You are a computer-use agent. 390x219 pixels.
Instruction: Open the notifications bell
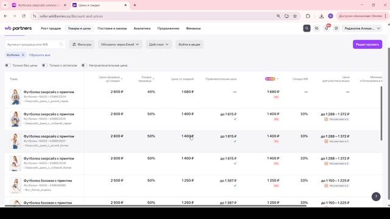coord(327,29)
